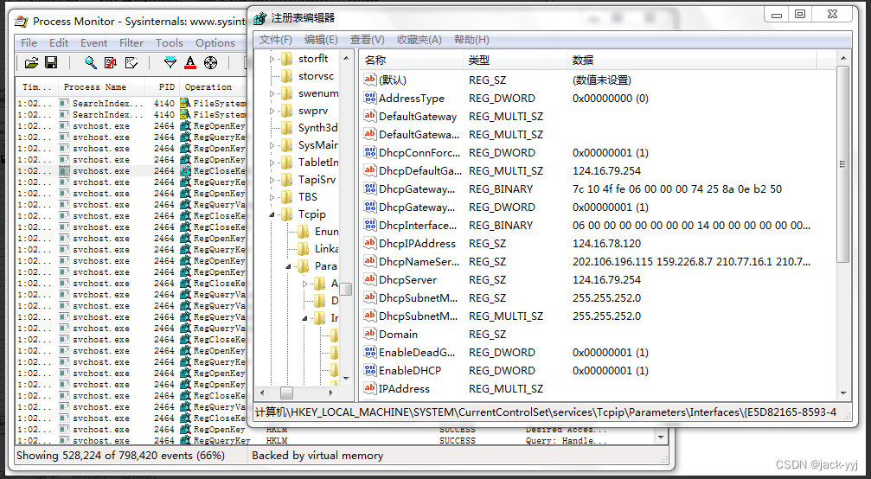Expand the TBS tree node
The height and width of the screenshot is (479, 871).
click(272, 197)
